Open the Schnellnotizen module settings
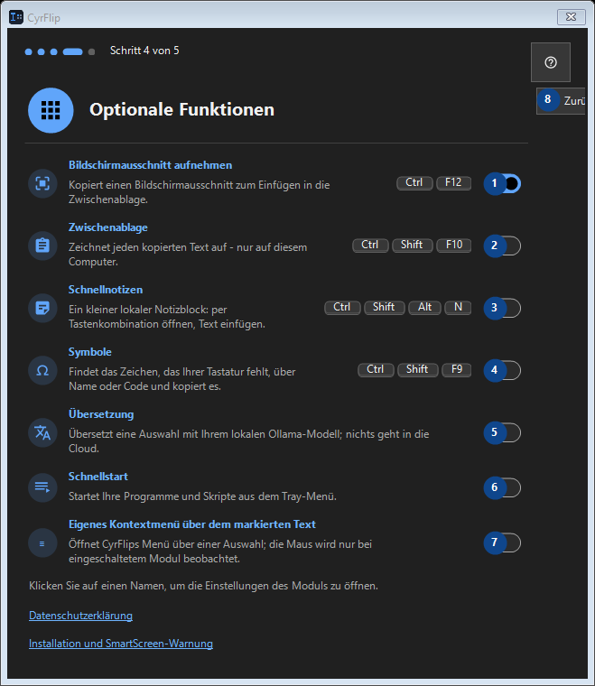The image size is (595, 686). (106, 290)
